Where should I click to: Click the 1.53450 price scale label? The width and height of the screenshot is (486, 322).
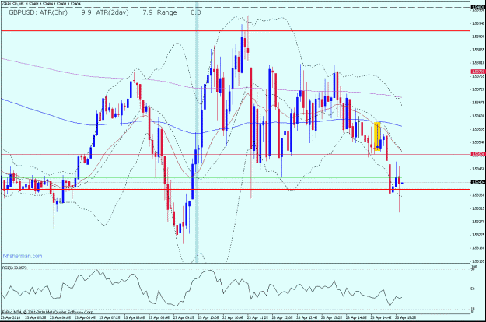(x=478, y=170)
